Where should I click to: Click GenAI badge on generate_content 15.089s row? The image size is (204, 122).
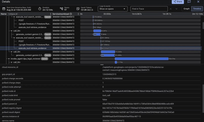[x=48, y=55]
